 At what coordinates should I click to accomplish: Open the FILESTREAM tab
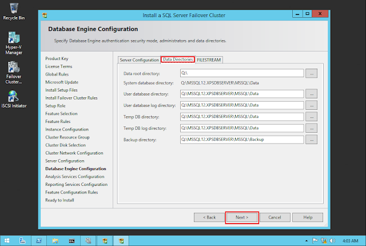pyautogui.click(x=209, y=60)
